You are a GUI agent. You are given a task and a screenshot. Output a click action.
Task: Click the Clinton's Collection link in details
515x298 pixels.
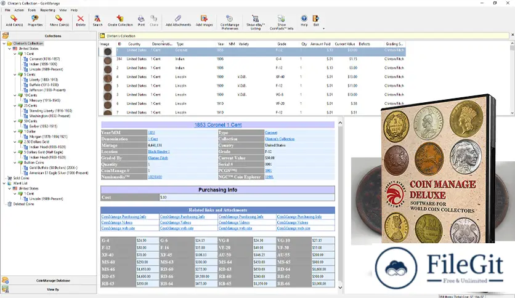coord(280,139)
